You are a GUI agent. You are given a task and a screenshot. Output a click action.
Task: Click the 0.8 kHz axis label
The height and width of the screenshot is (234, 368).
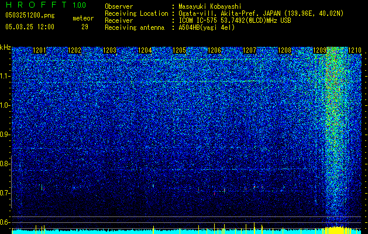pyautogui.click(x=5, y=164)
